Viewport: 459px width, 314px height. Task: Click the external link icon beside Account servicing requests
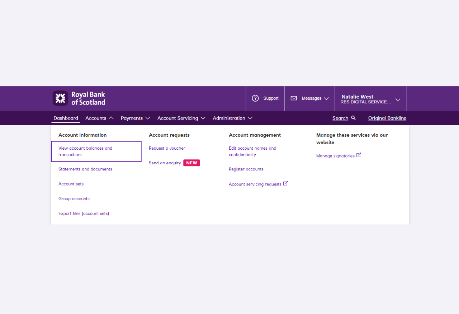pos(285,183)
